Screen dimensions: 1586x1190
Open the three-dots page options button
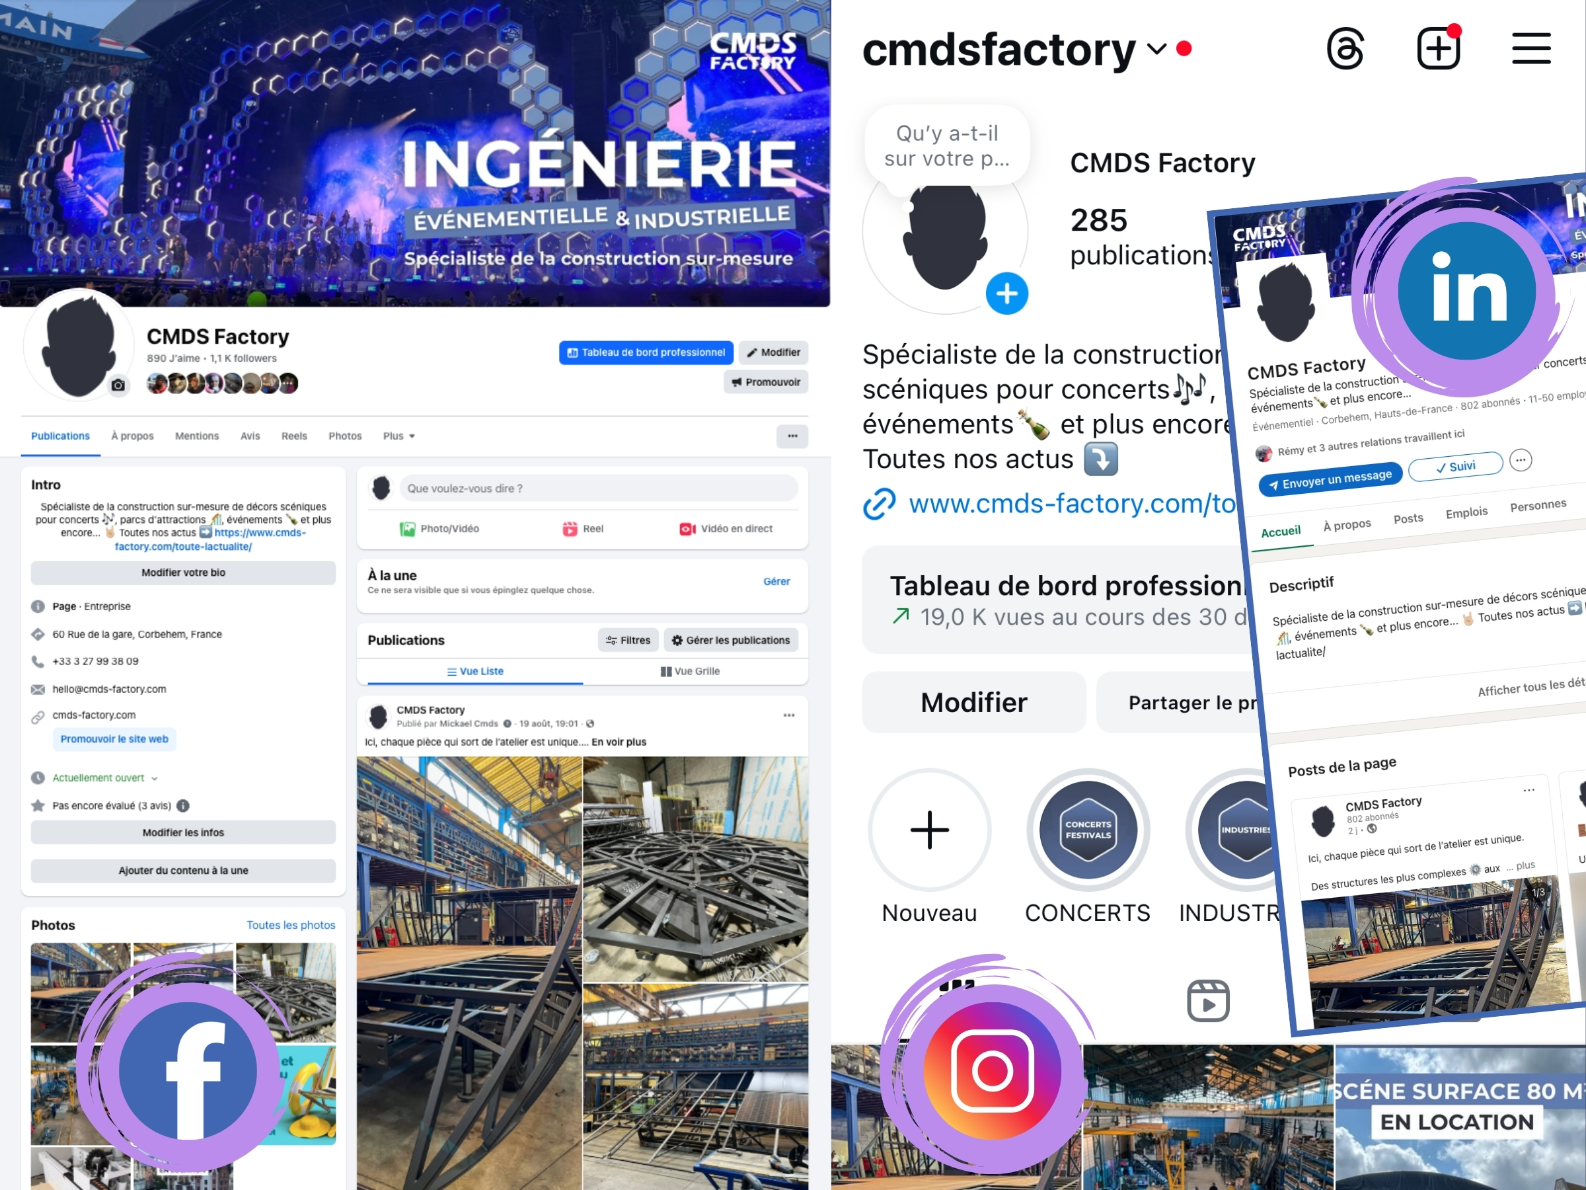[792, 436]
